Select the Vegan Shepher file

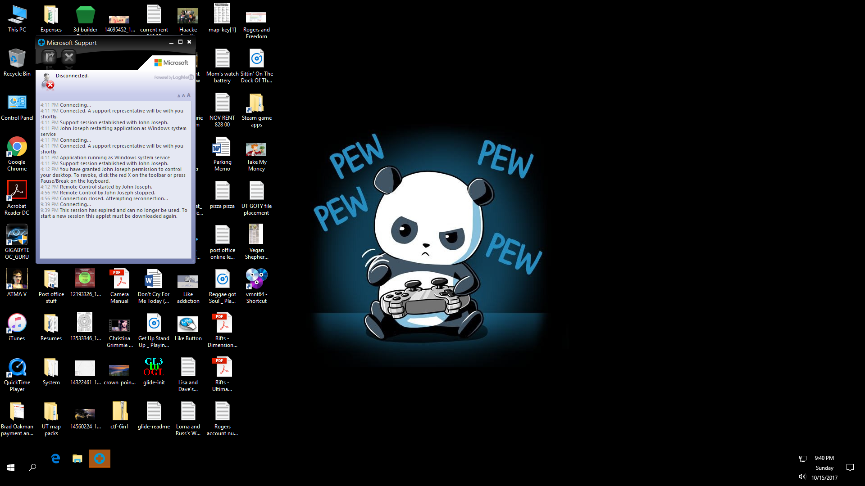[x=256, y=242]
